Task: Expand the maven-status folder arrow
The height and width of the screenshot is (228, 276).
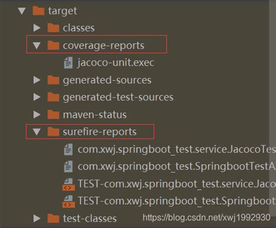Action: click(37, 115)
